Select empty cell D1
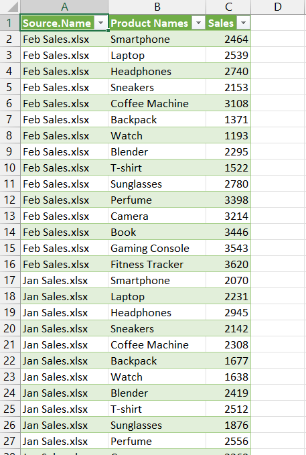Image resolution: width=306 pixels, height=455 pixels. pos(278,23)
